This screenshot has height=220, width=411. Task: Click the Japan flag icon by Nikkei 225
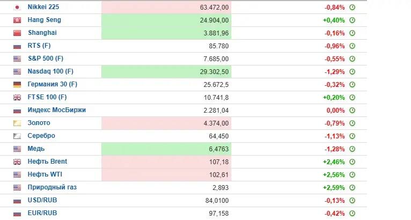17,8
